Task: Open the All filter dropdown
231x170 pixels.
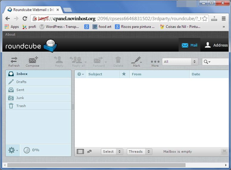Action: point(180,62)
